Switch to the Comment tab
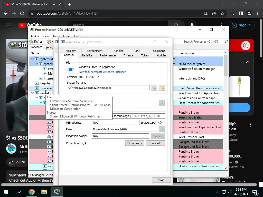263x197 pixels. pos(159,51)
